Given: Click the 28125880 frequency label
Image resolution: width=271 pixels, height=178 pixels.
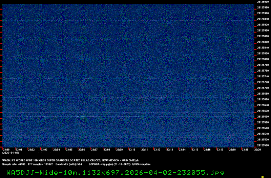Looking at the screenshot, I should (263, 36).
